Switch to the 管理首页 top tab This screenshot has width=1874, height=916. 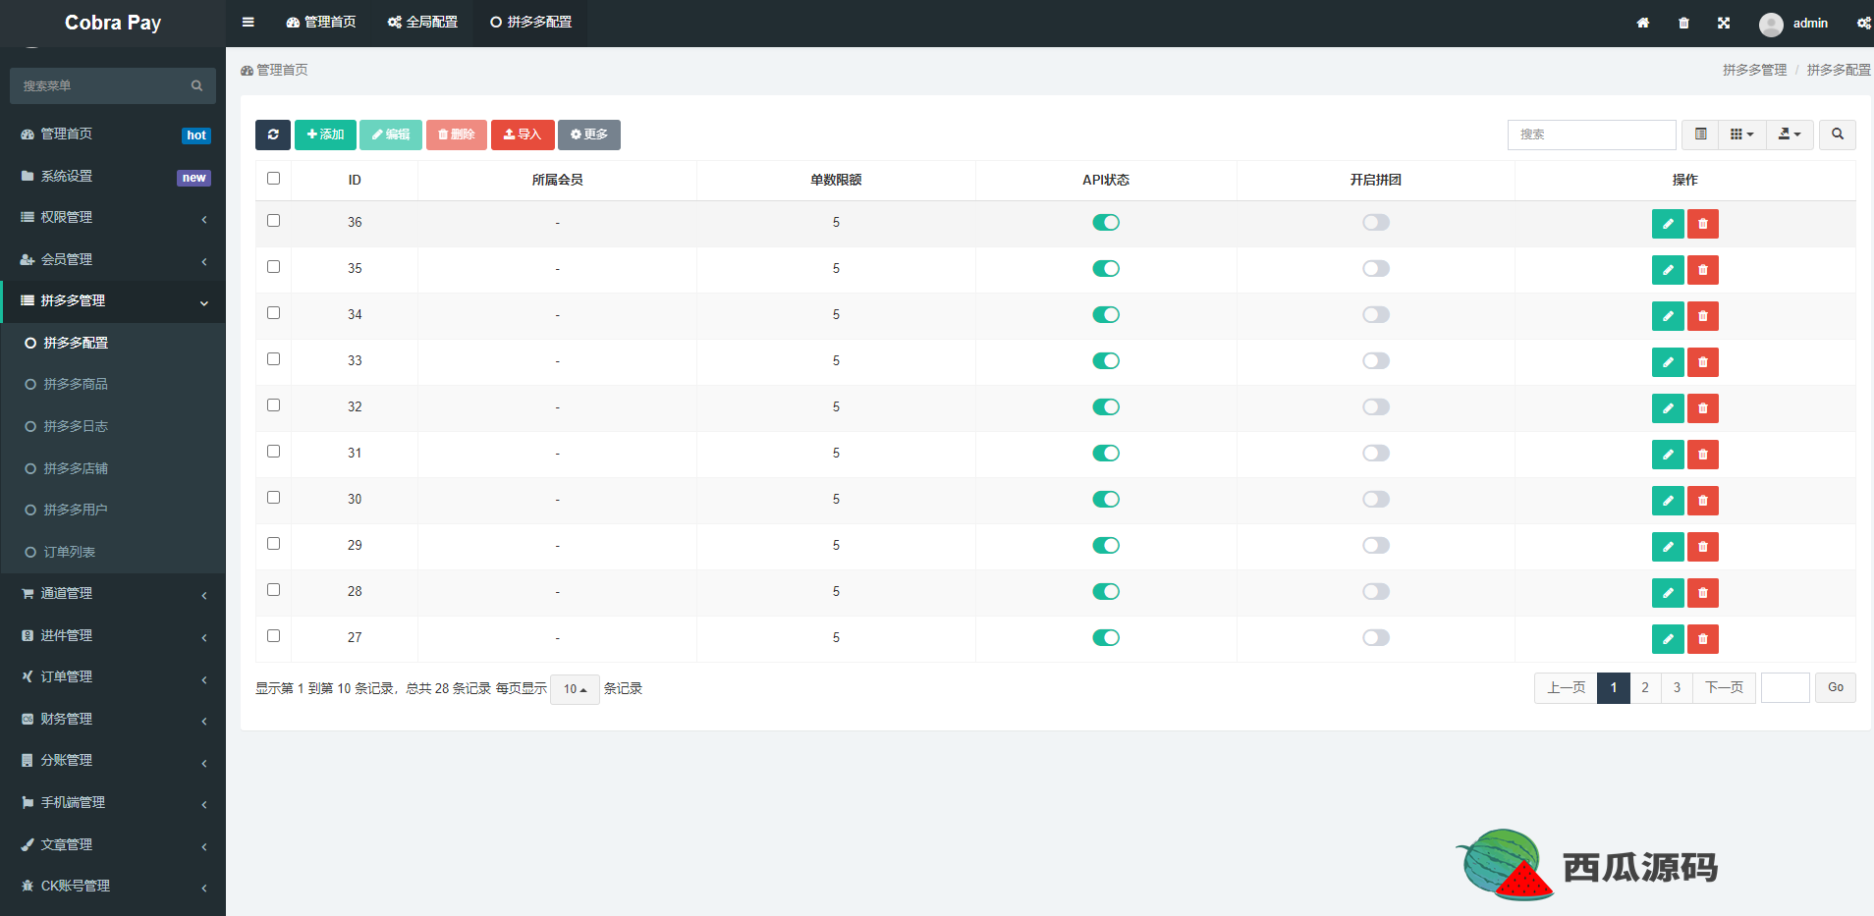pos(321,23)
